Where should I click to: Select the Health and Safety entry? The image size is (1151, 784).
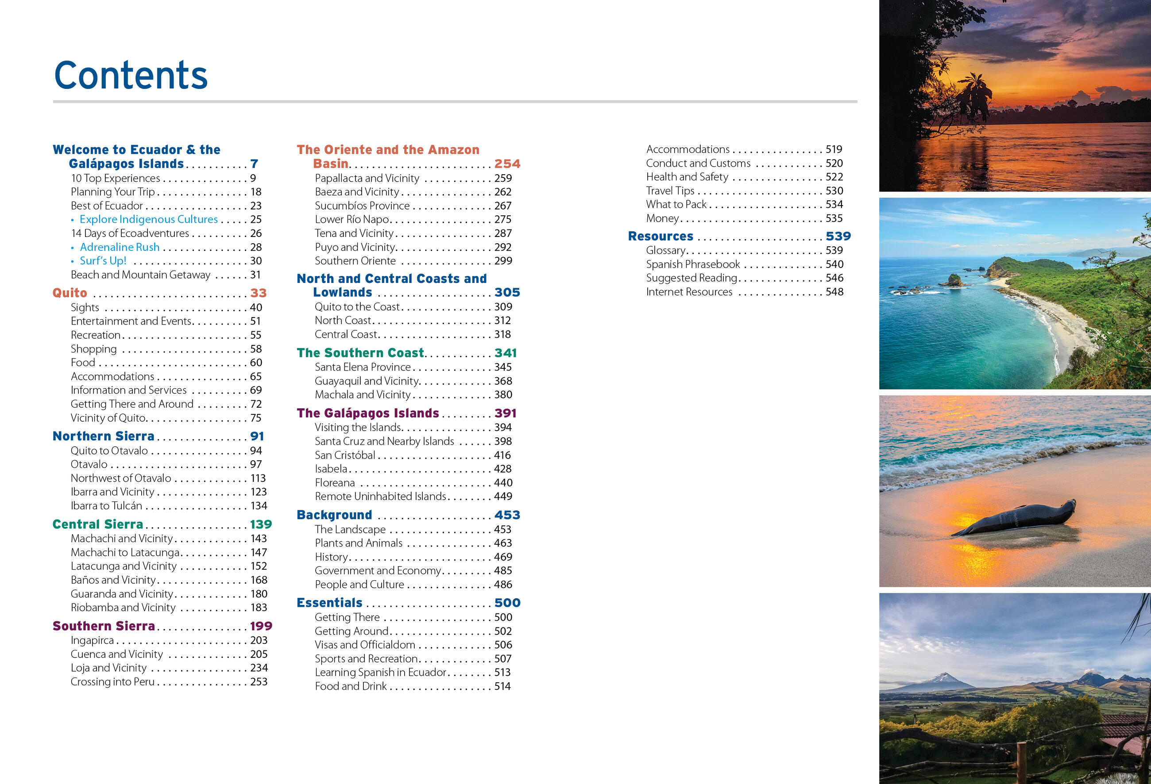[x=687, y=176]
